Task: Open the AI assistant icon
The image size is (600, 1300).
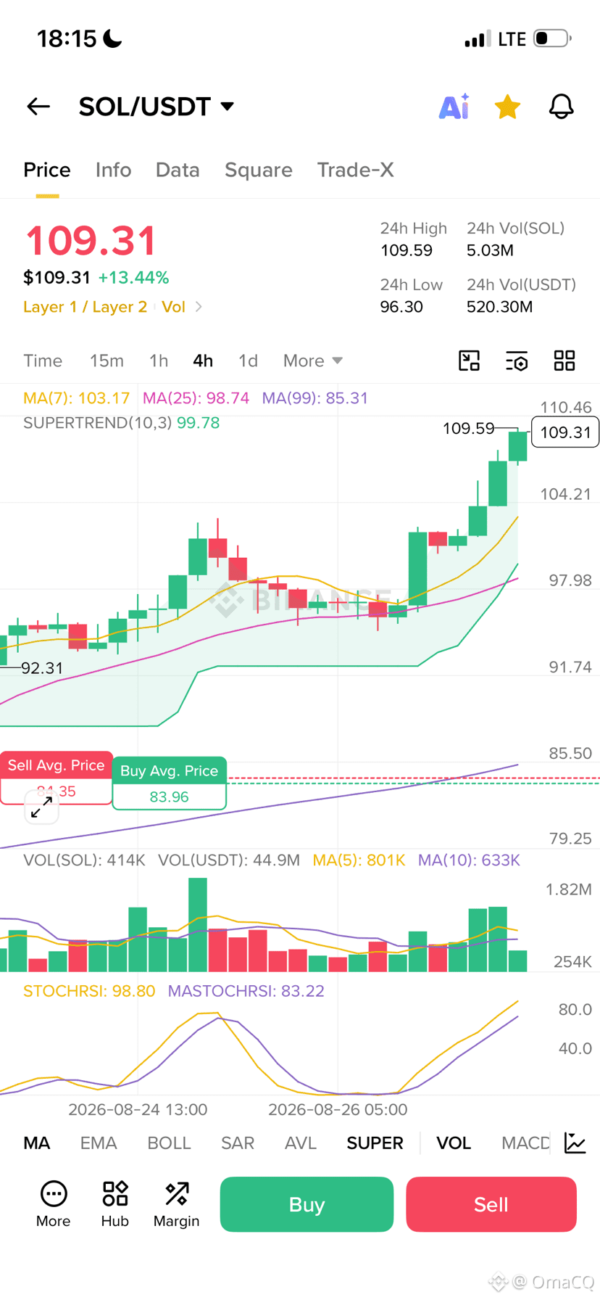Action: pos(454,107)
